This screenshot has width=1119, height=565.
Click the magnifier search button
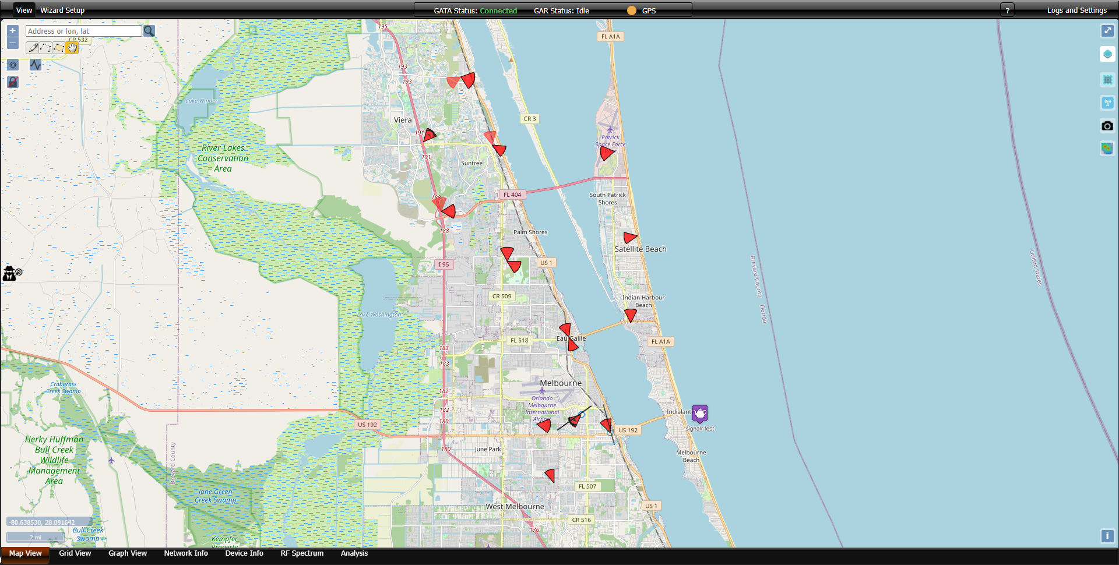point(149,31)
